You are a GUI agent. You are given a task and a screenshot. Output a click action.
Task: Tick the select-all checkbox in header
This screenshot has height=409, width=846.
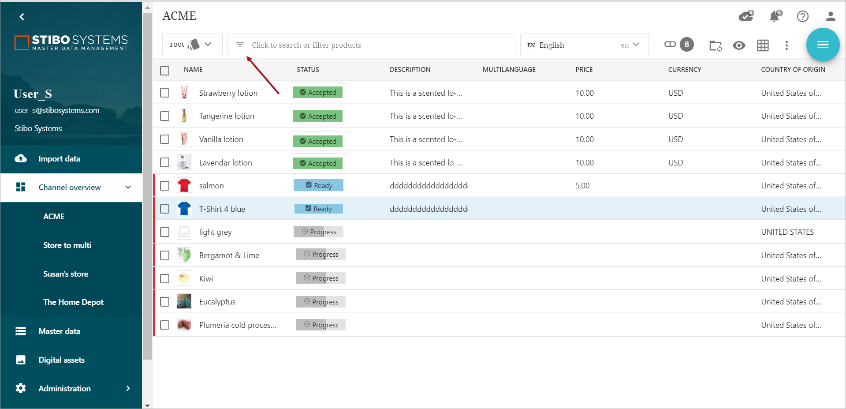[165, 70]
